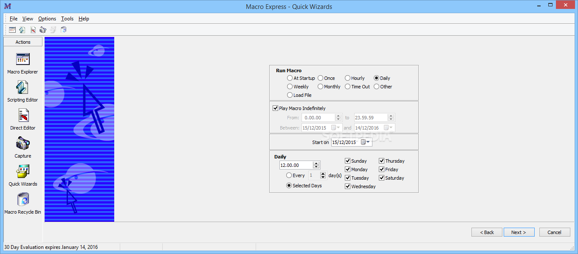This screenshot has width=578, height=254.
Task: Open Scripting Editor from the Actions sidebar
Action: [23, 91]
